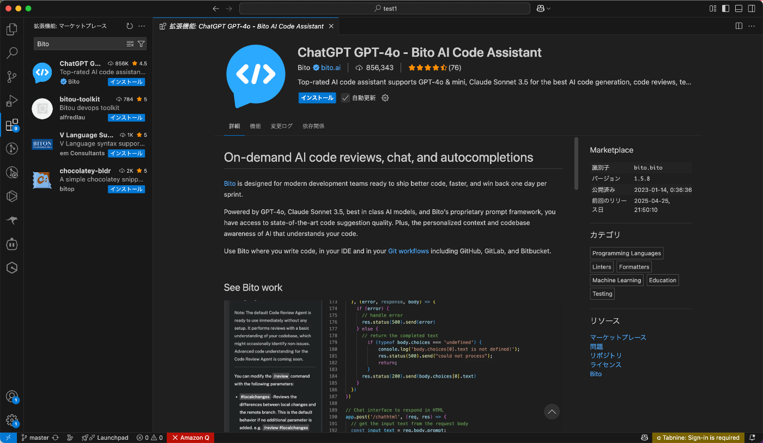Open the 問題 issues resource link
The height and width of the screenshot is (443, 763).
597,347
